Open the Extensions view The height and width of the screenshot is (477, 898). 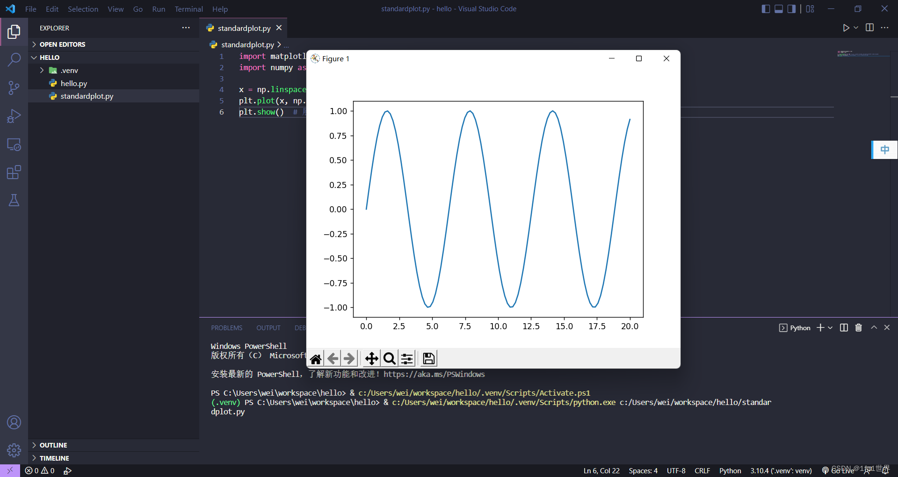[14, 172]
